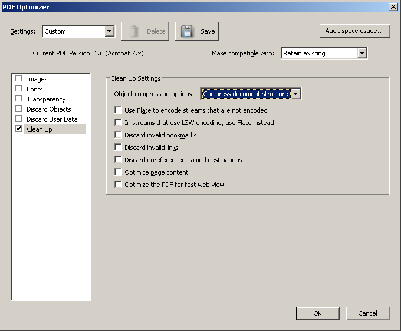Check Optimize page content option
Screen dimensions: 401x331
pos(118,172)
